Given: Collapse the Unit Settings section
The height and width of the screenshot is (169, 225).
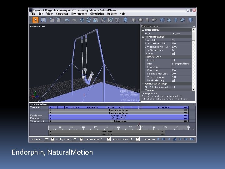Looking at the screenshot, I should coord(143,30).
